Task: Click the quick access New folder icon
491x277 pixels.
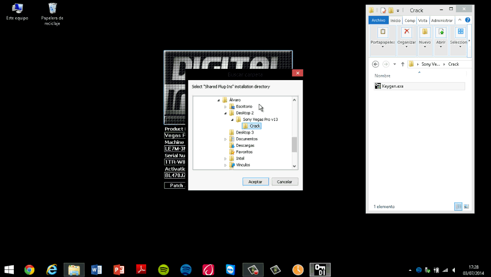Action: coord(391,10)
